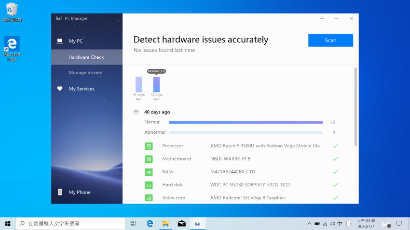This screenshot has height=230, width=410.
Task: Click the My Phone device icon
Action: click(x=60, y=192)
